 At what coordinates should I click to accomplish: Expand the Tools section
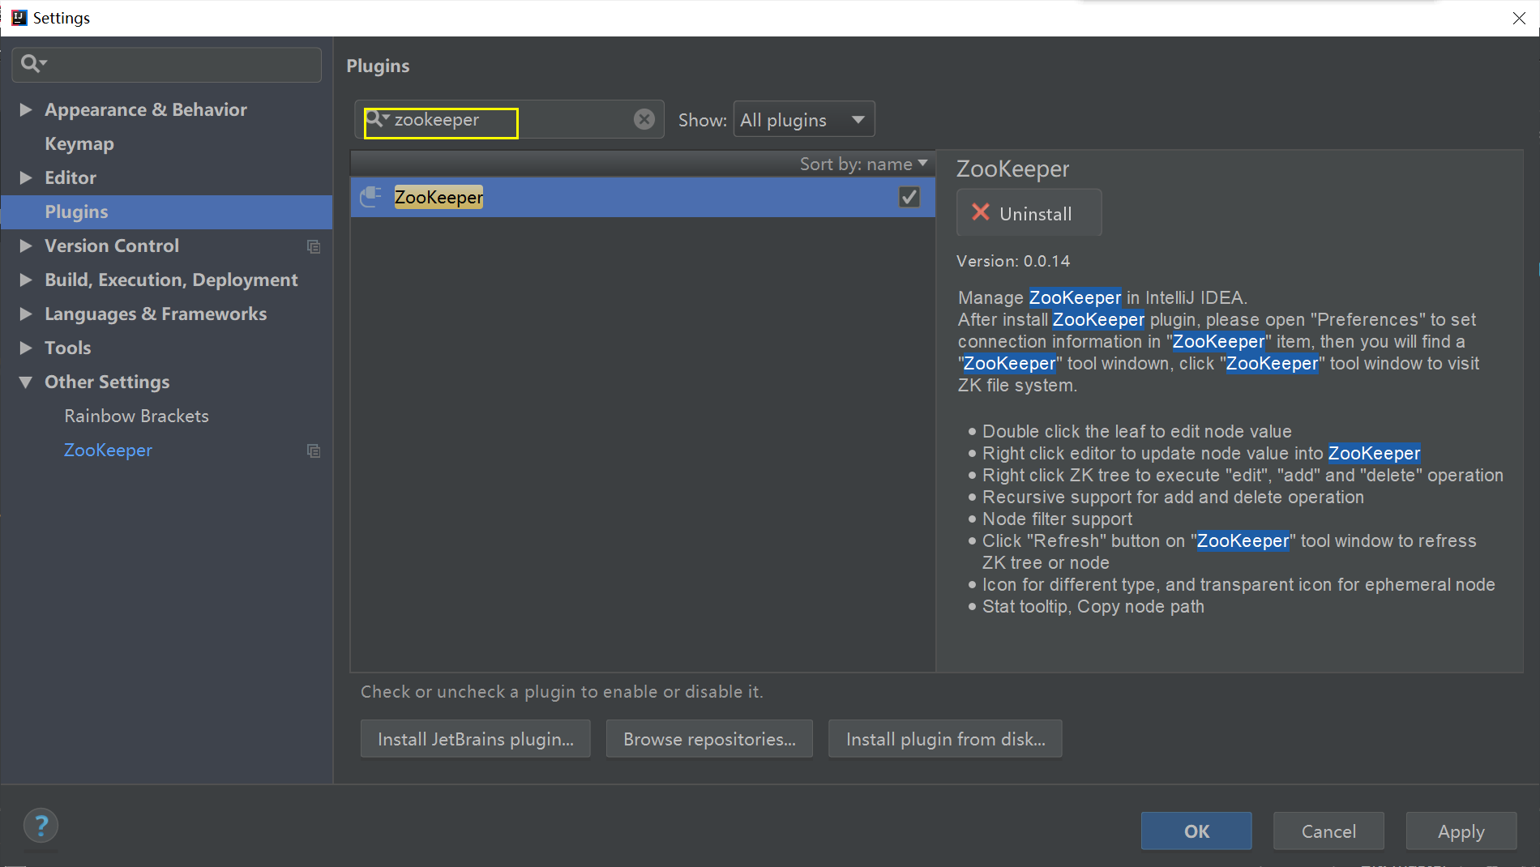tap(26, 348)
